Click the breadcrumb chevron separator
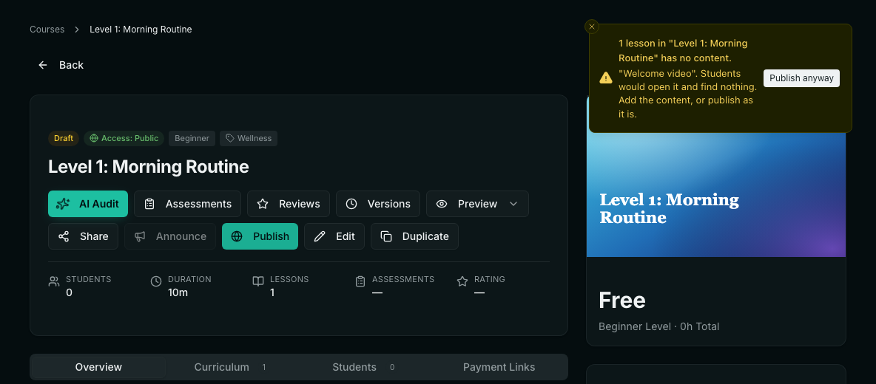Viewport: 876px width, 384px height. (x=77, y=30)
